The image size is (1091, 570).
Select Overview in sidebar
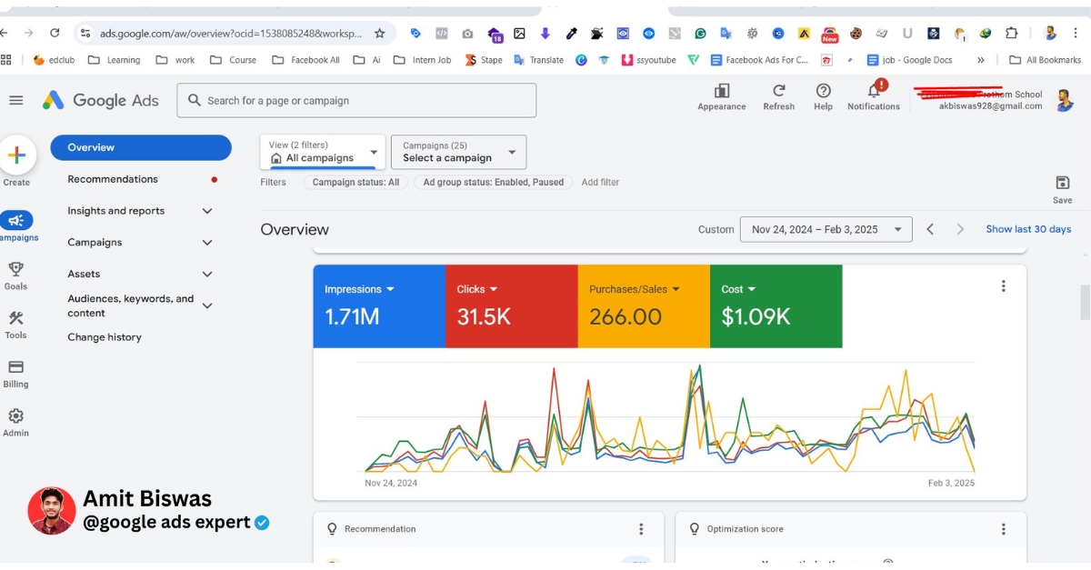[141, 147]
